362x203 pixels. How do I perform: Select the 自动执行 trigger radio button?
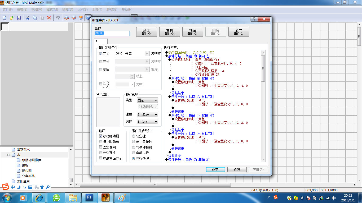[x=134, y=153]
